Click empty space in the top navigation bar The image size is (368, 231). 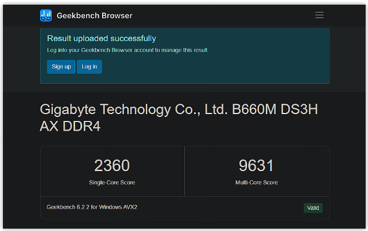click(228, 15)
